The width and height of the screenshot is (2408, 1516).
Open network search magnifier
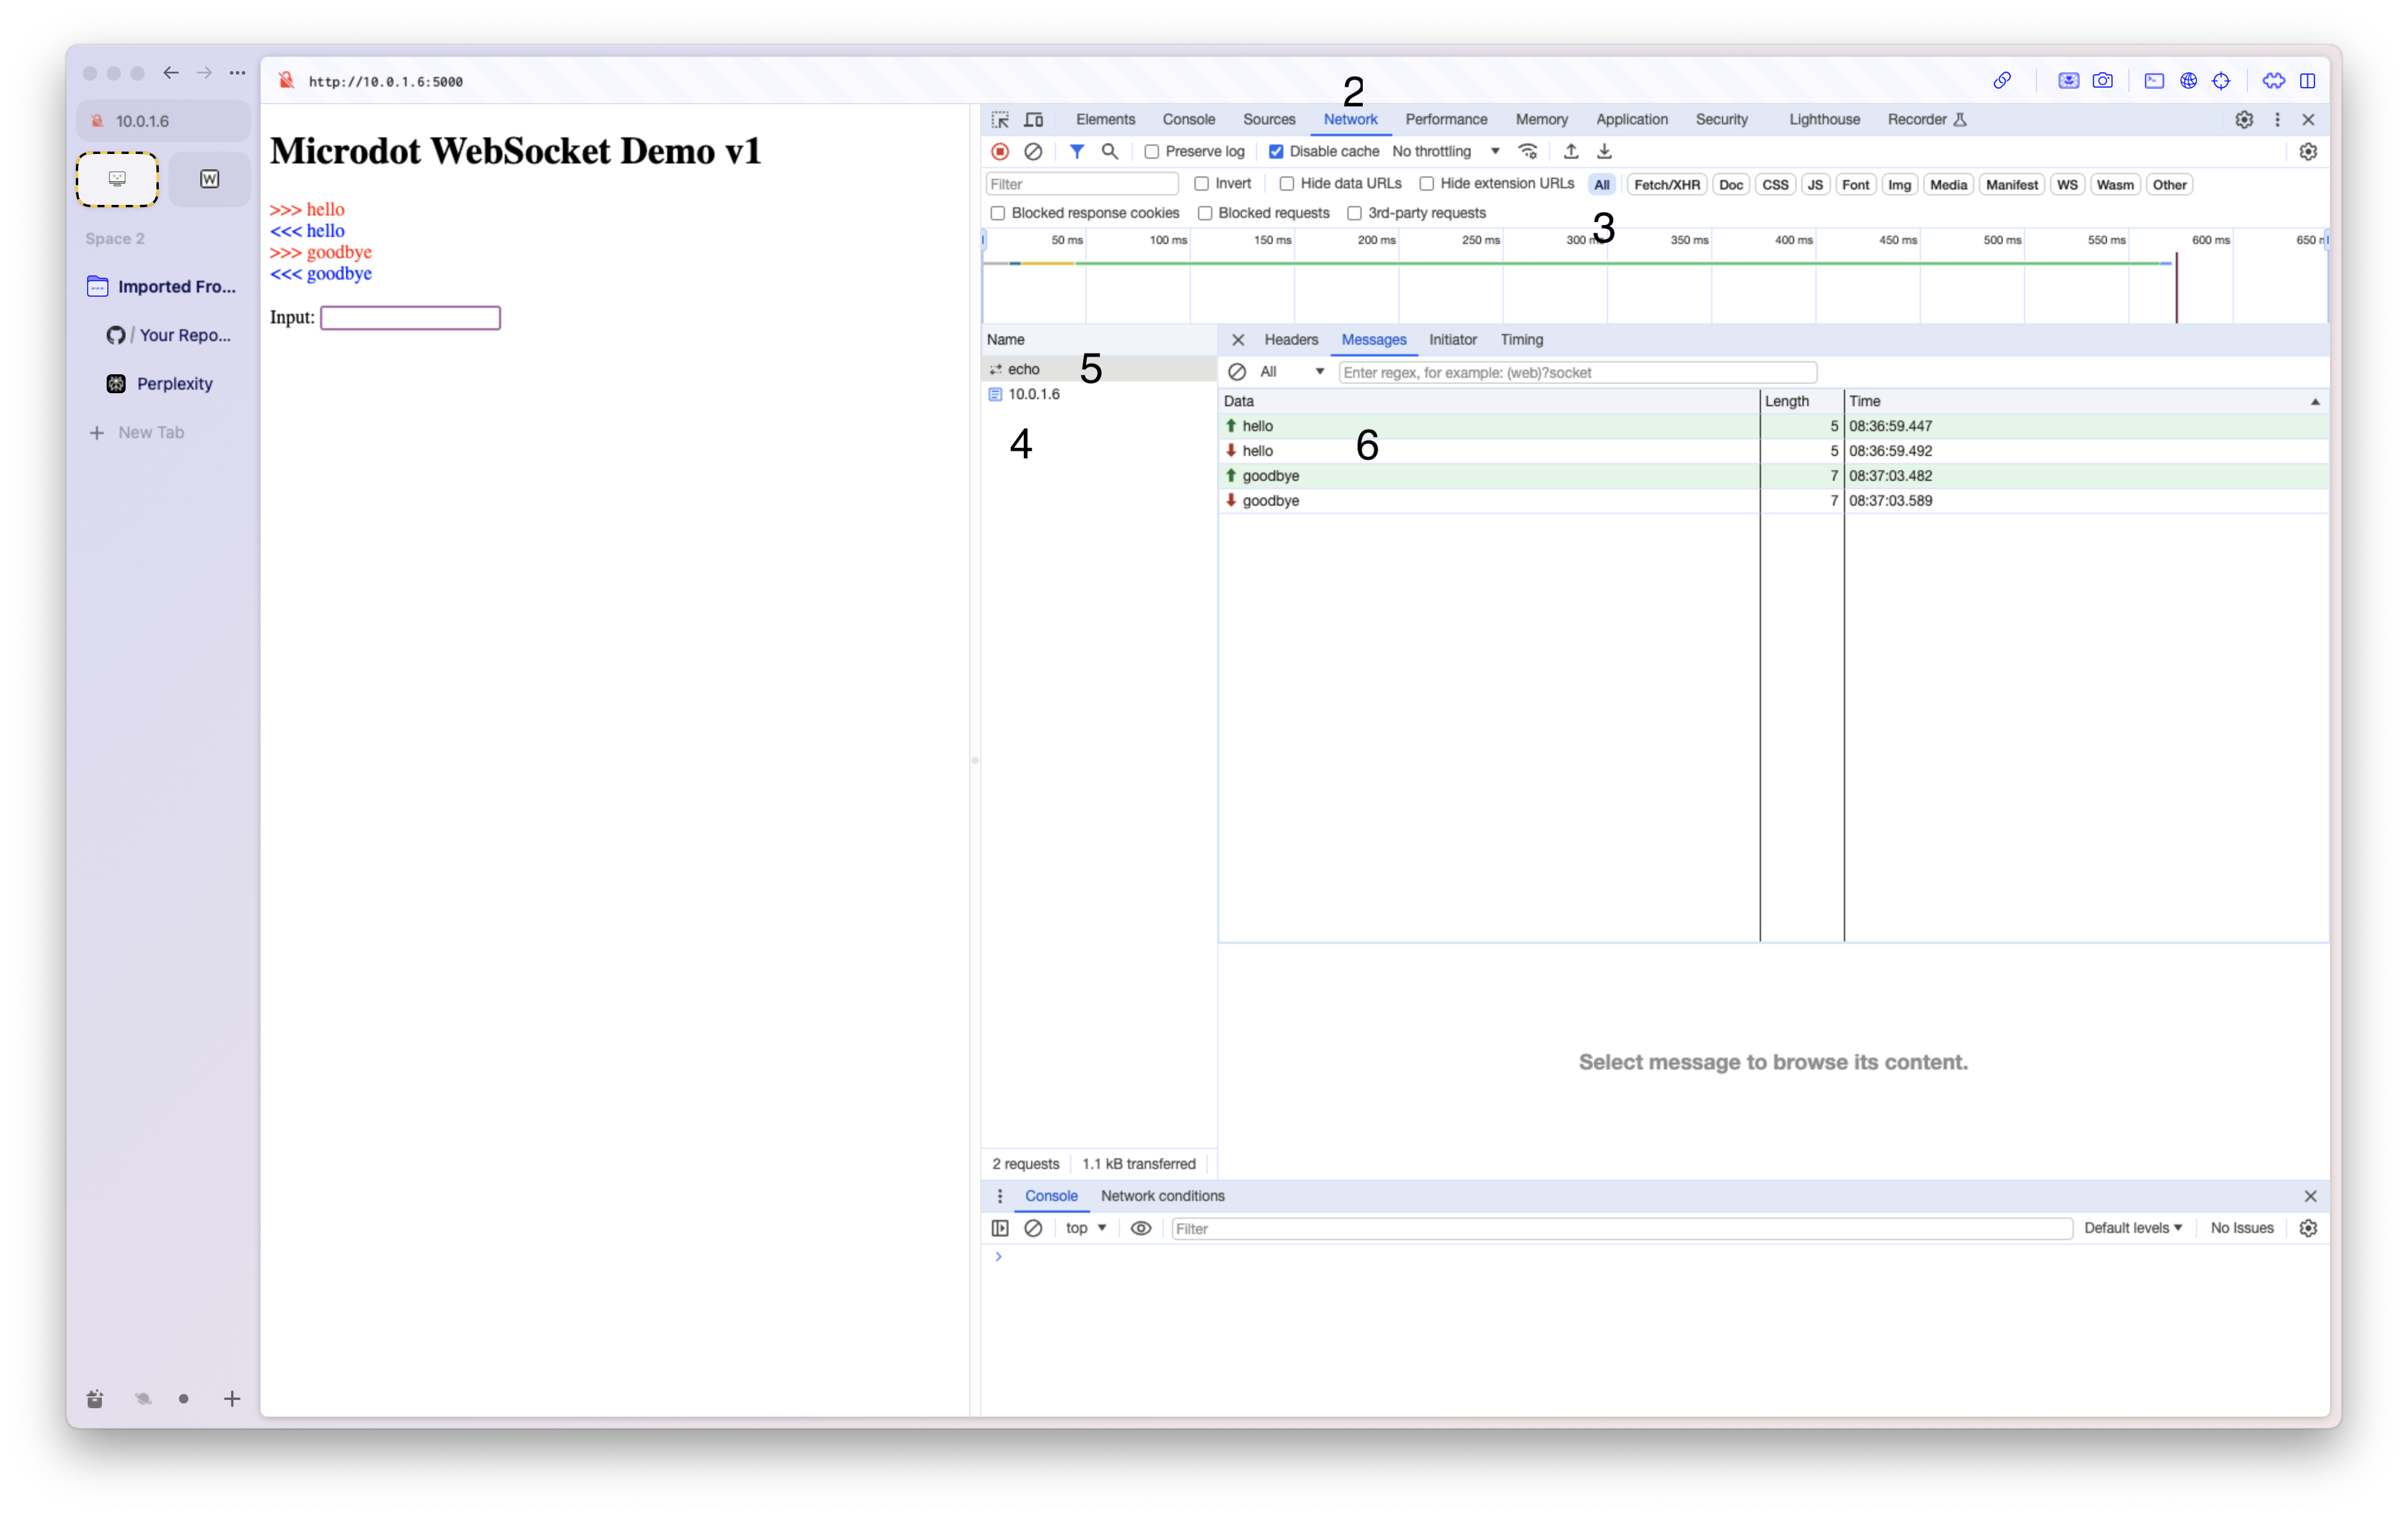[1109, 152]
